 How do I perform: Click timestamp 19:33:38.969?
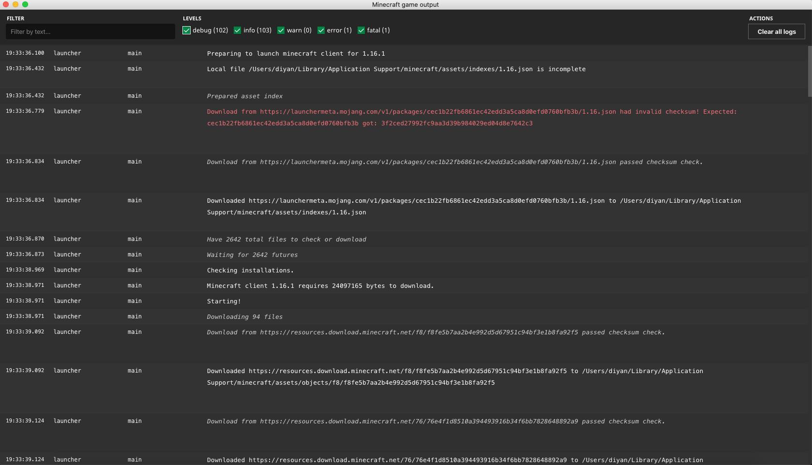tap(25, 270)
